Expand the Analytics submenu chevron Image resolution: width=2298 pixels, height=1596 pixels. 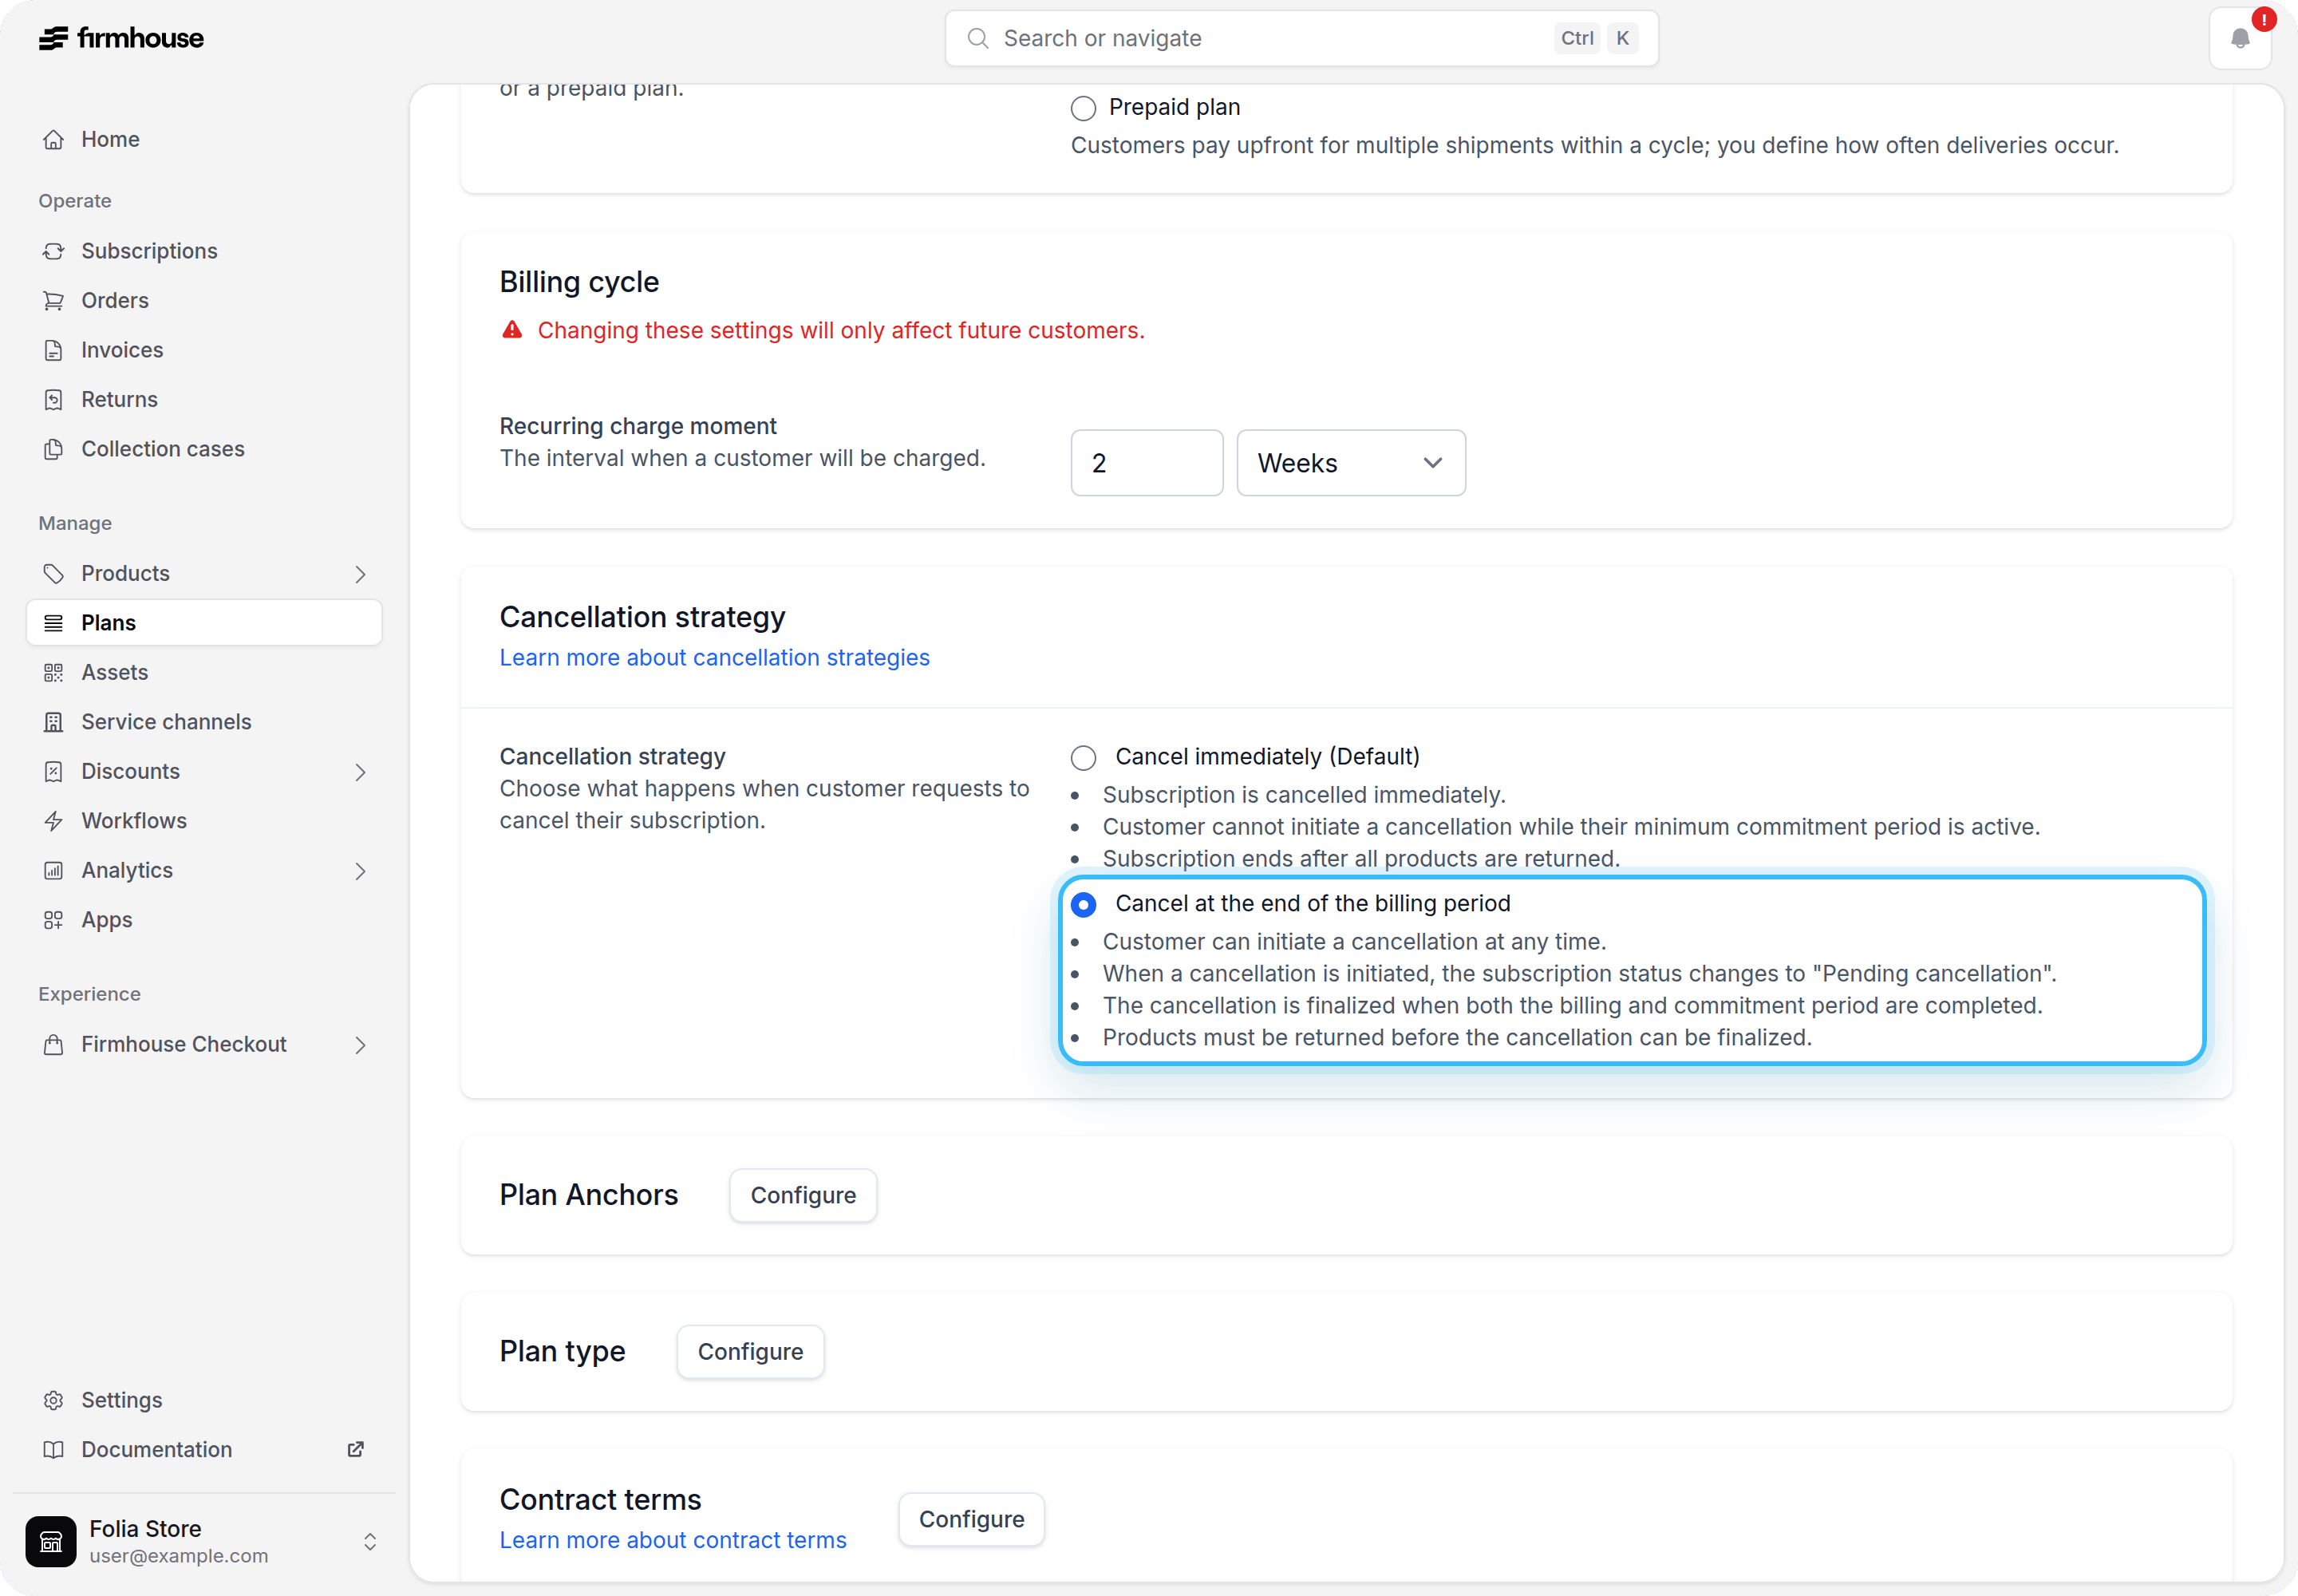click(360, 871)
